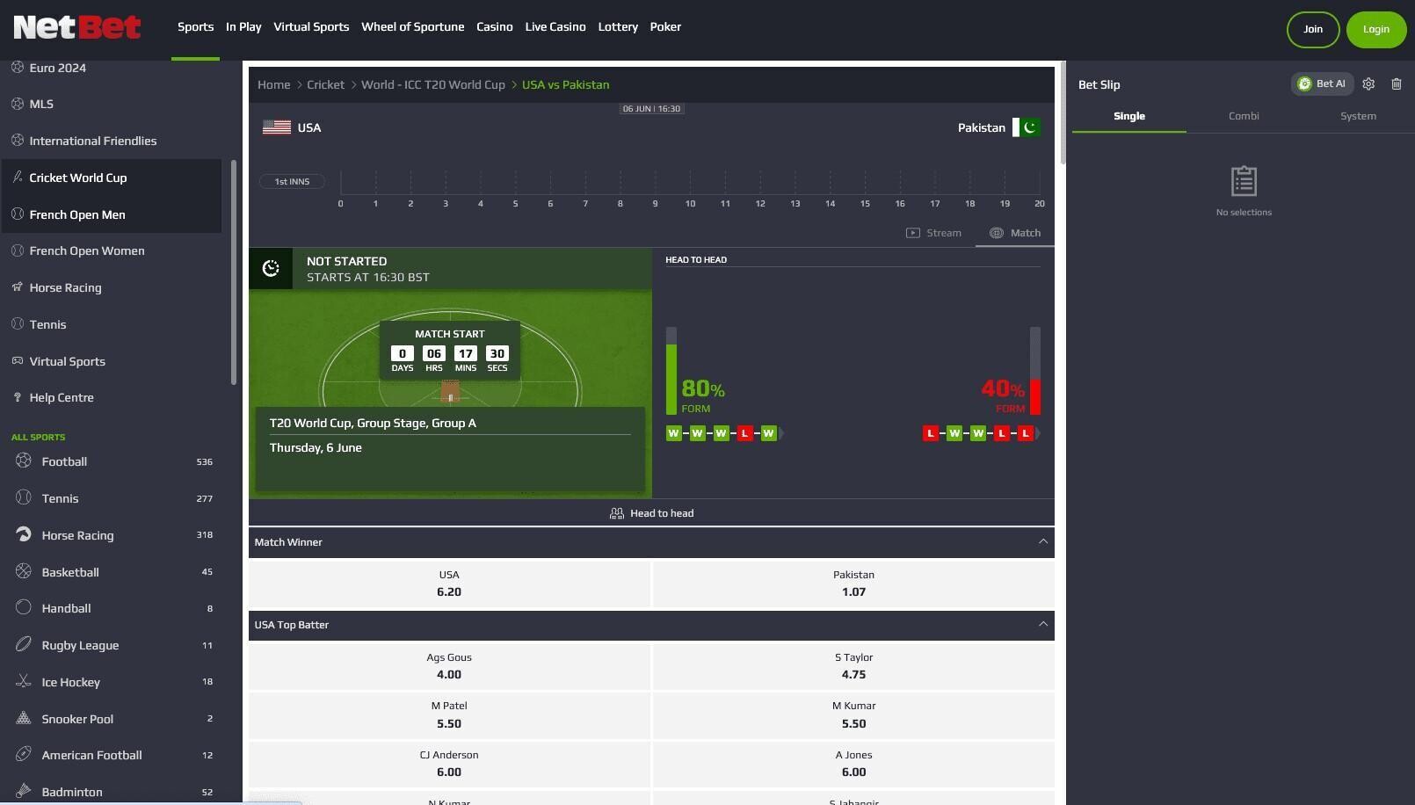Click the Basketball icon

pyautogui.click(x=24, y=572)
